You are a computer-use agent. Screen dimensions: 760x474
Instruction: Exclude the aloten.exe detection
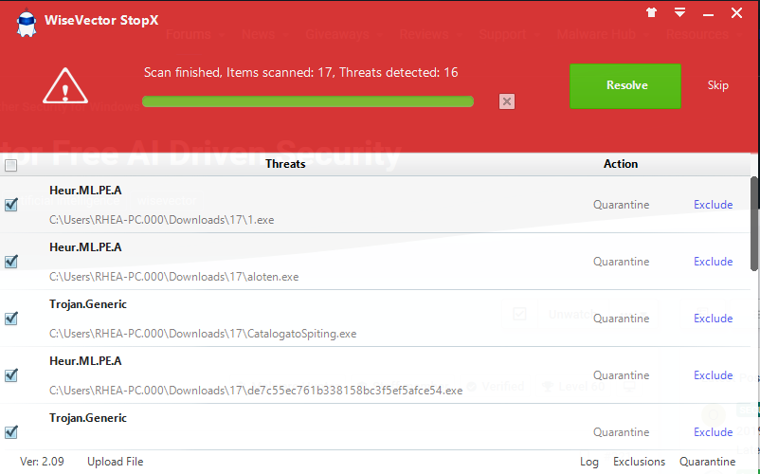click(x=713, y=262)
